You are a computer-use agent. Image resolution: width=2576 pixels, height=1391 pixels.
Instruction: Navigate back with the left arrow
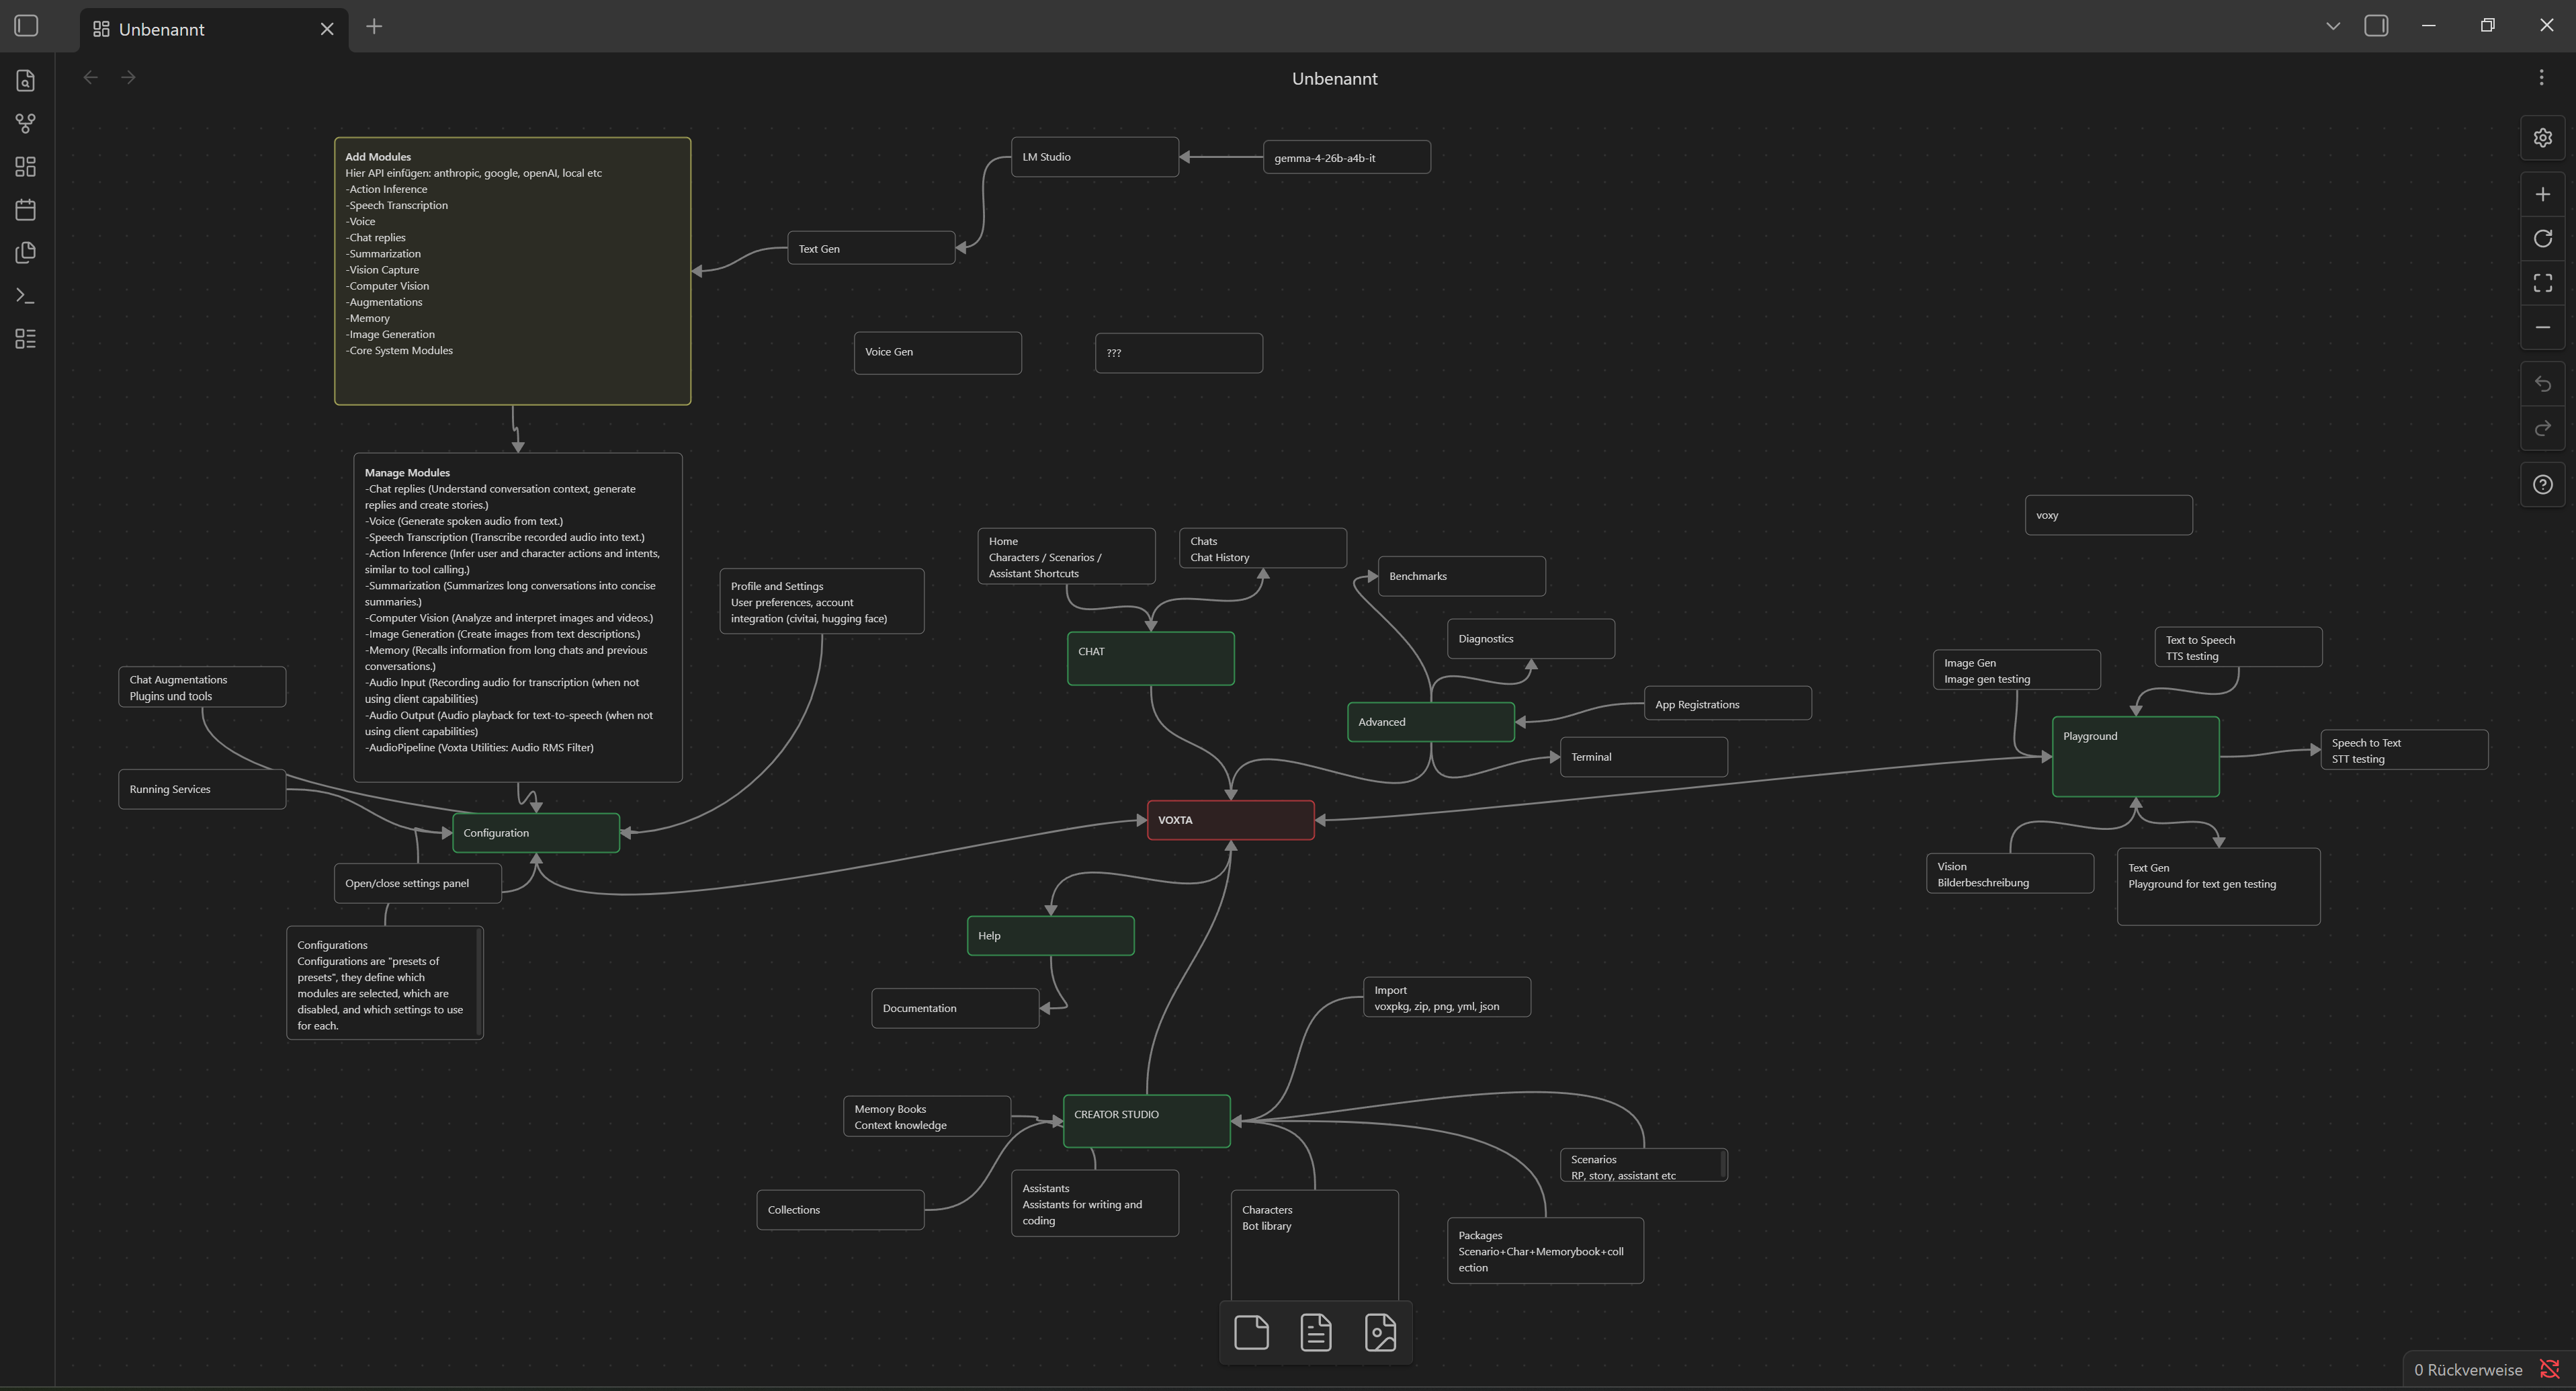91,77
